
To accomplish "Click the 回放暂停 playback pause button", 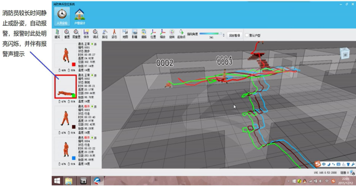I will pyautogui.click(x=234, y=35).
